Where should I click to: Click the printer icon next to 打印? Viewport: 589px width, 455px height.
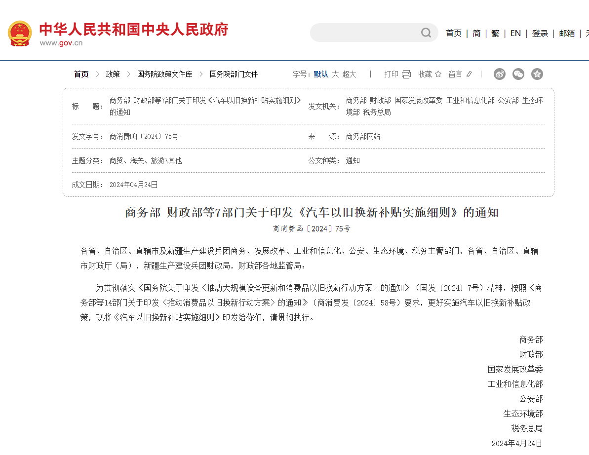[406, 74]
